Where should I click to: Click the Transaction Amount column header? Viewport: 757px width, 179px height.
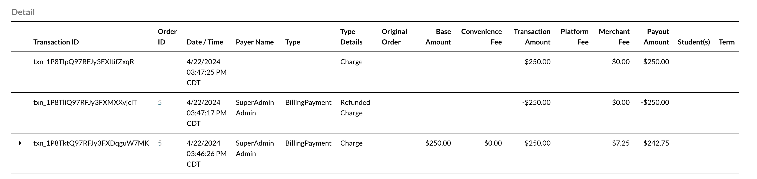coord(532,37)
